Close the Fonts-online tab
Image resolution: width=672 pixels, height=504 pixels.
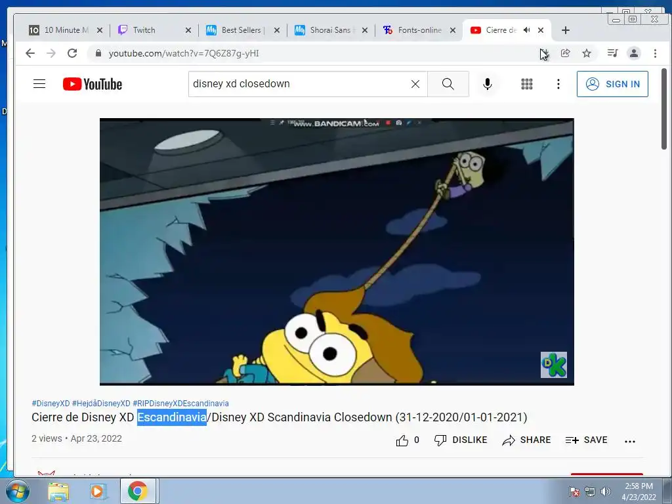click(453, 30)
